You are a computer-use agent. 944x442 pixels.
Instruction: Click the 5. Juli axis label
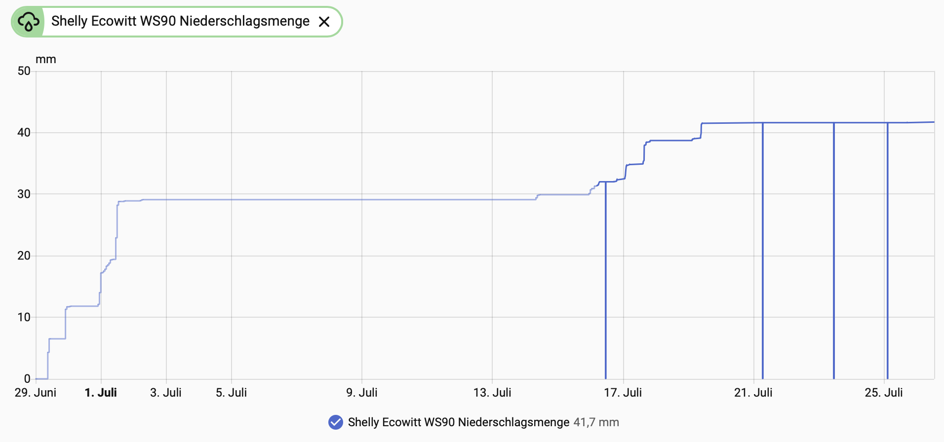[232, 393]
